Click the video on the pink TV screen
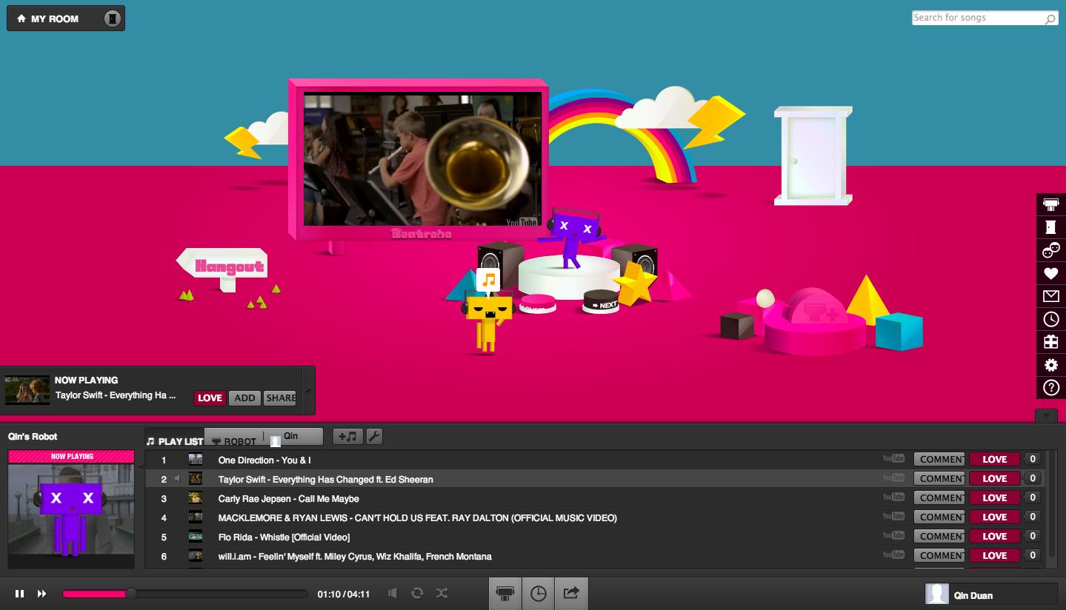Screen dimensions: 1066x610 click(422, 159)
